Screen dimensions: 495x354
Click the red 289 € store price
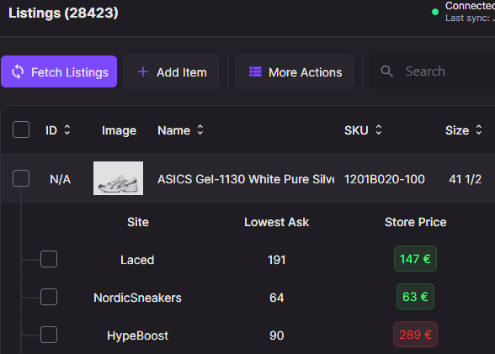[x=415, y=335]
